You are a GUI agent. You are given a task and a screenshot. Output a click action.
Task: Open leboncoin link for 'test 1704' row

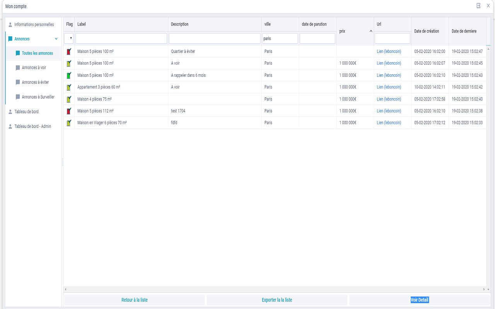(x=389, y=111)
